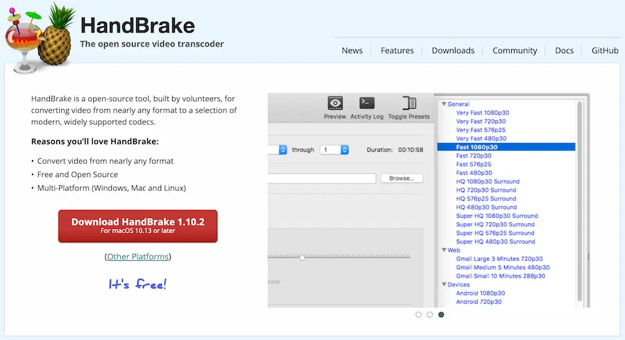This screenshot has height=340, width=625.
Task: Select Super HQ 576p25 Surround preset
Action: coord(495,233)
